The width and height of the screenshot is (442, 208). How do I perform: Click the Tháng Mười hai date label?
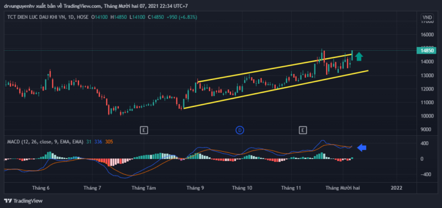(343, 188)
